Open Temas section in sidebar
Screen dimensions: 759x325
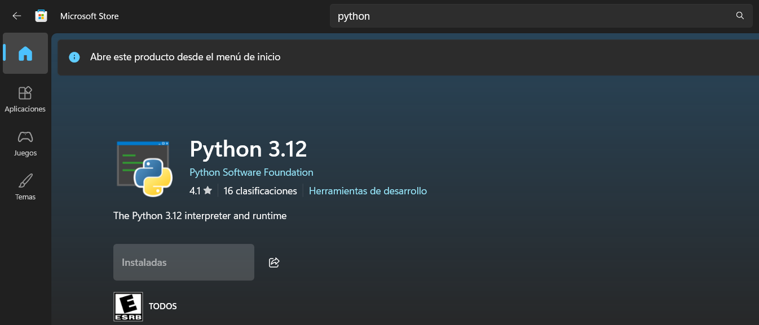pyautogui.click(x=25, y=187)
